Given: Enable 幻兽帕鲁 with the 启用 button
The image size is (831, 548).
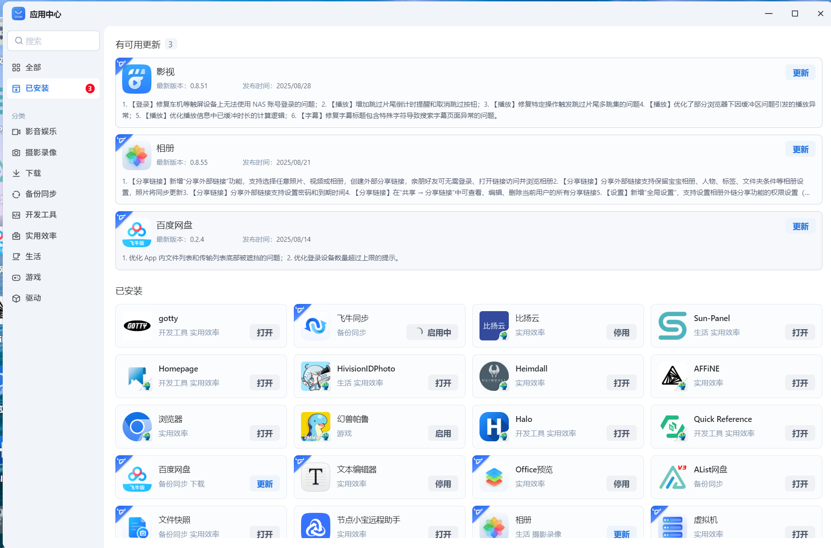Looking at the screenshot, I should 443,434.
